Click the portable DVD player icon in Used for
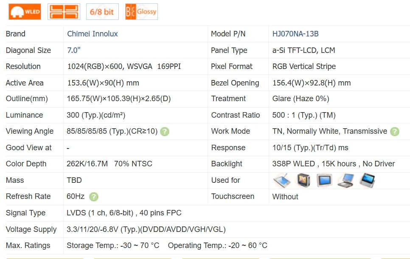The image size is (410, 259). point(345,180)
